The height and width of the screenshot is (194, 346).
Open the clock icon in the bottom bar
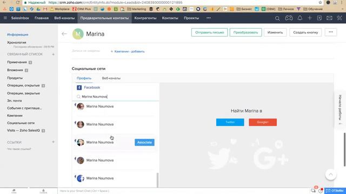[321, 191]
